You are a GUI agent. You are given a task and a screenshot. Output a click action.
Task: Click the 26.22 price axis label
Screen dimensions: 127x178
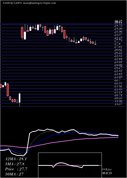click(118, 53)
